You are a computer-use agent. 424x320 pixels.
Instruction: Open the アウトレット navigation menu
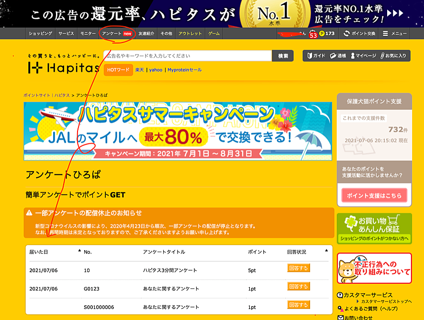coord(190,33)
